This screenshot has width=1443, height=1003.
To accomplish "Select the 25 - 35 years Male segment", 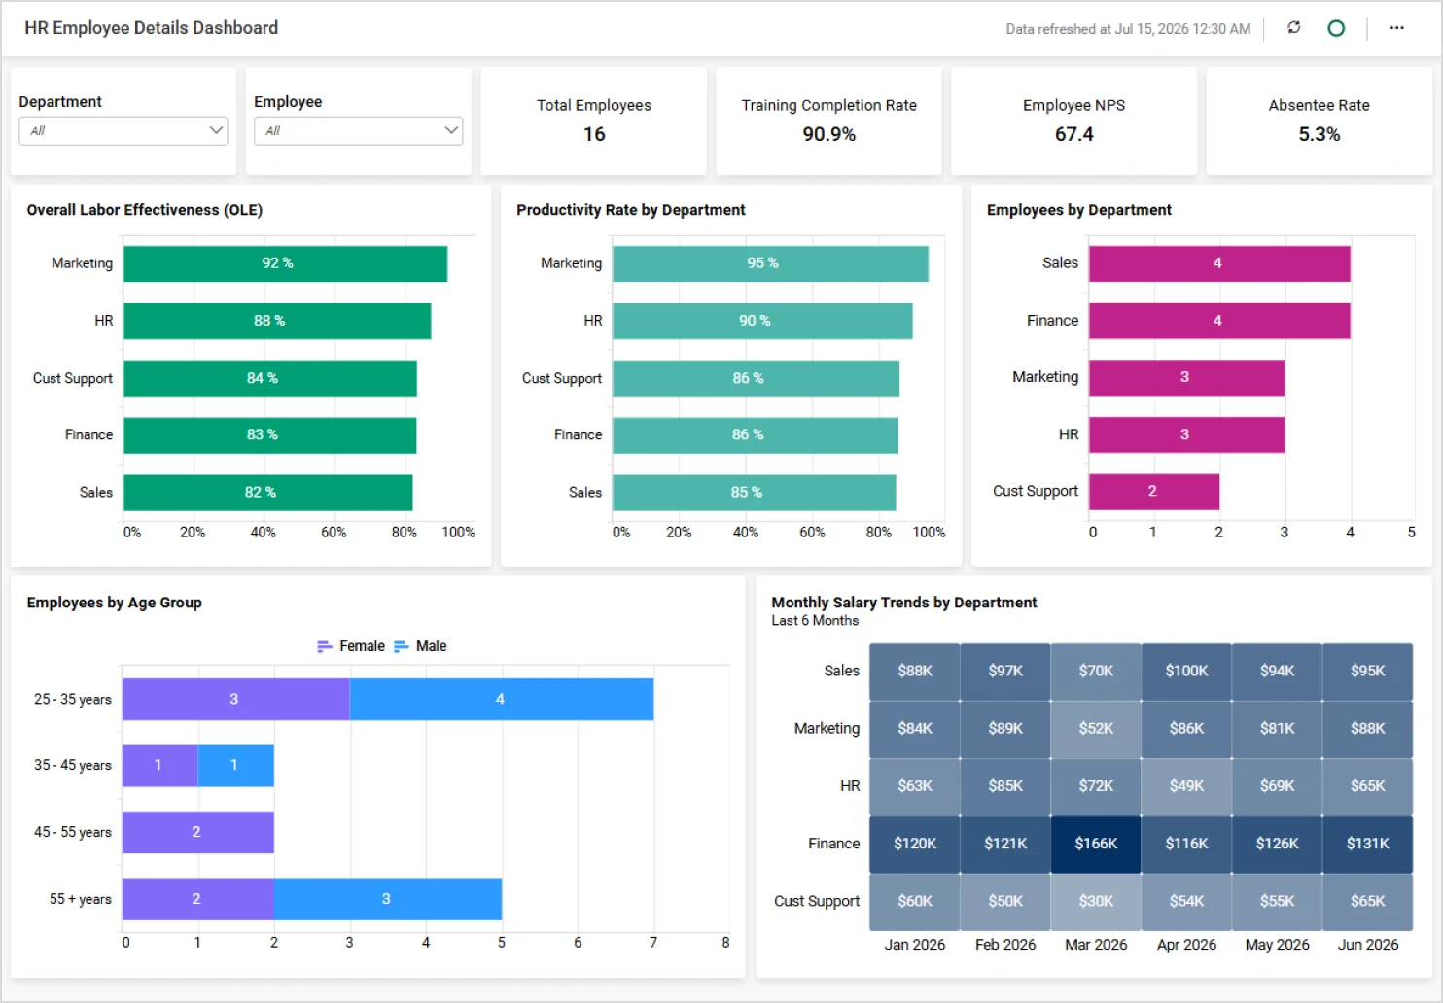I will 502,699.
